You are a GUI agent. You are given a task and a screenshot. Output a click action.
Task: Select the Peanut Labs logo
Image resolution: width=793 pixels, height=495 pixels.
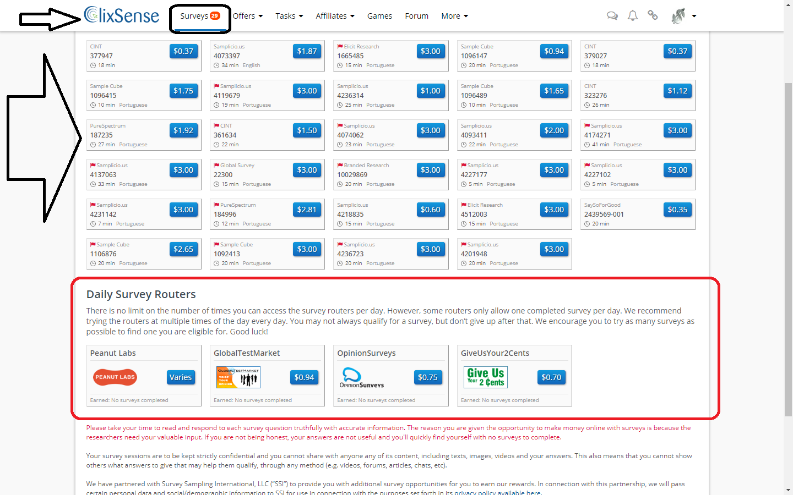(115, 377)
